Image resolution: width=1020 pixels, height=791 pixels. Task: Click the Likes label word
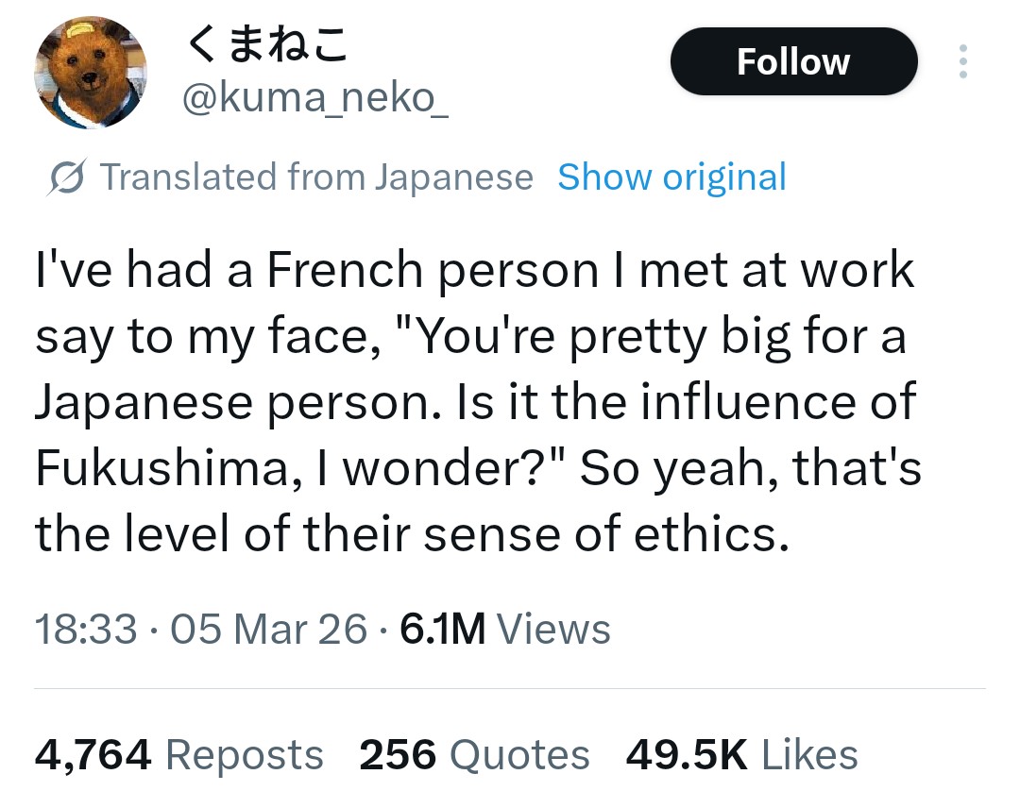pos(809,754)
